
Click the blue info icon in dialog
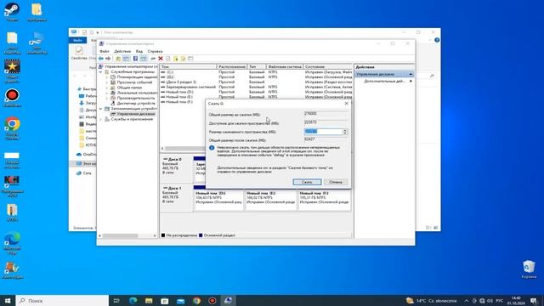212,148
